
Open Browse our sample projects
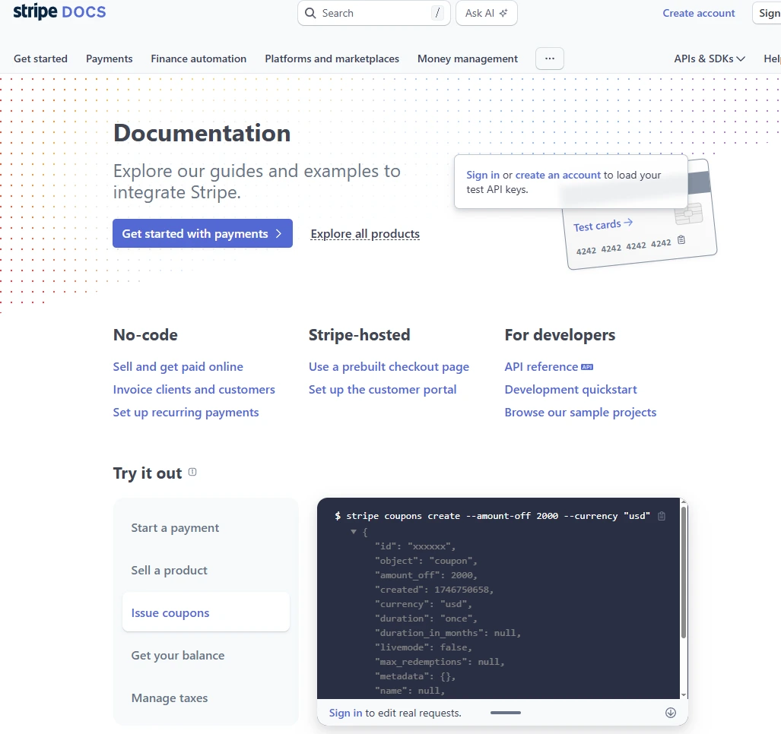(x=580, y=413)
